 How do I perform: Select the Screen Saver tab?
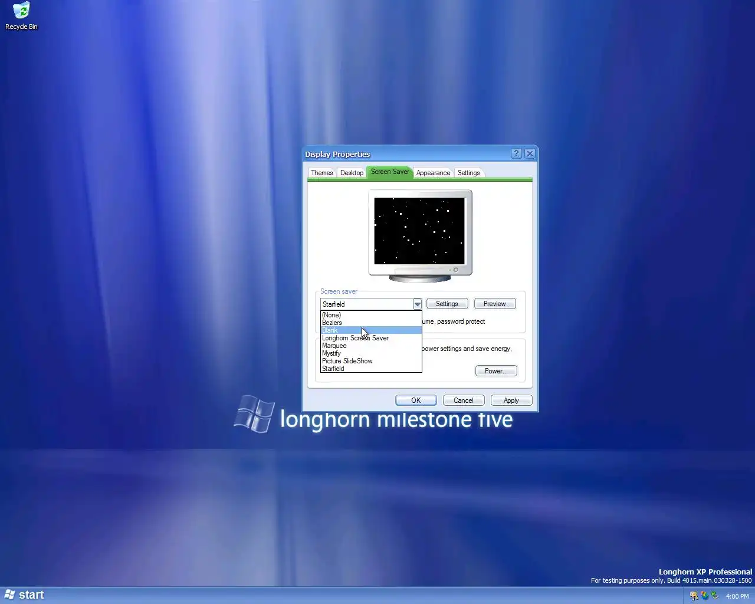tap(390, 172)
